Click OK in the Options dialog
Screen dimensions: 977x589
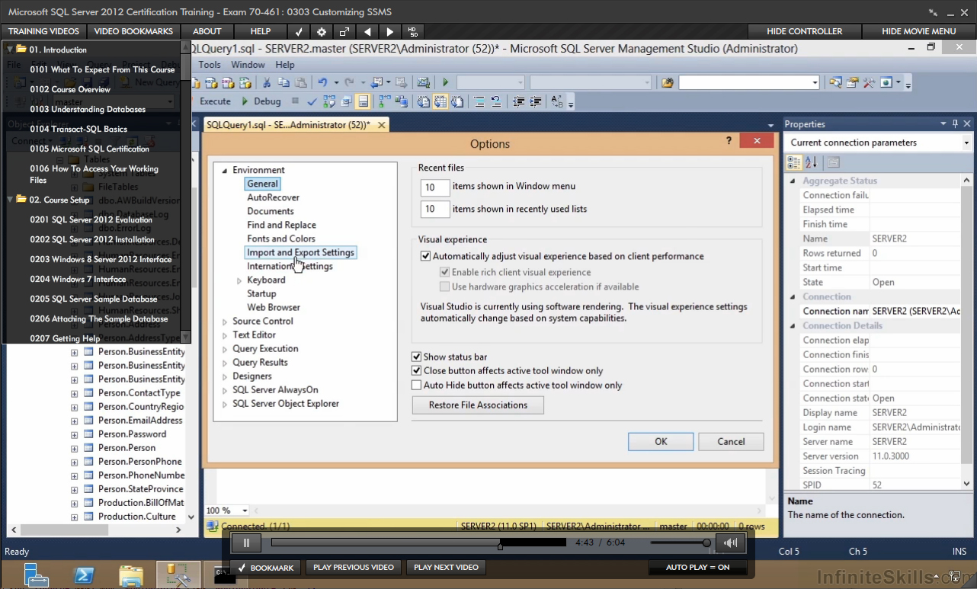[661, 442]
